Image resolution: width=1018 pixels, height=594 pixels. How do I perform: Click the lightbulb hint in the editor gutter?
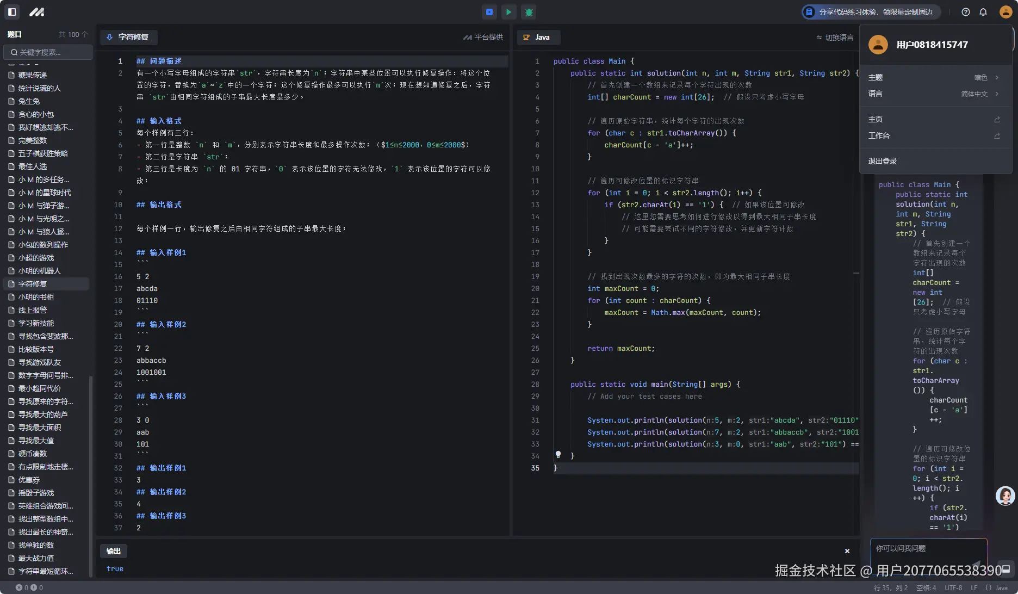tap(558, 455)
